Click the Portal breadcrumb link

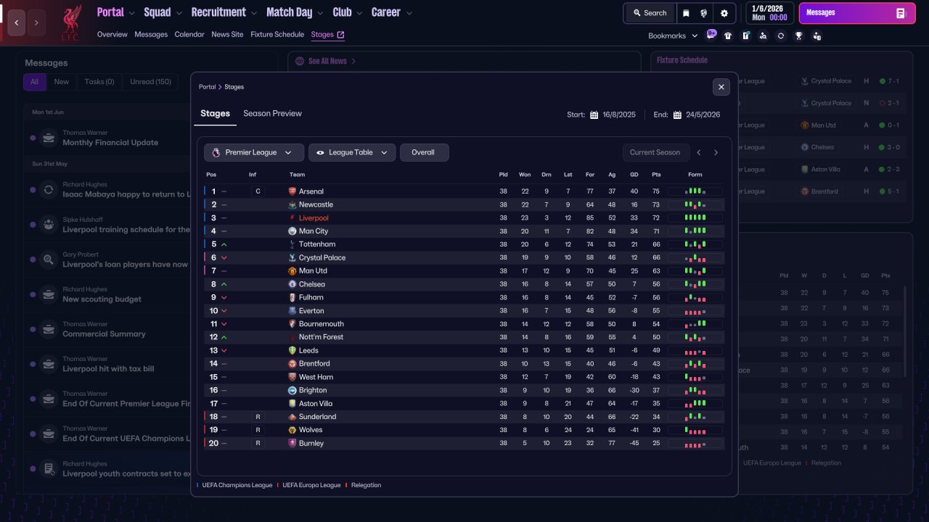pyautogui.click(x=208, y=87)
